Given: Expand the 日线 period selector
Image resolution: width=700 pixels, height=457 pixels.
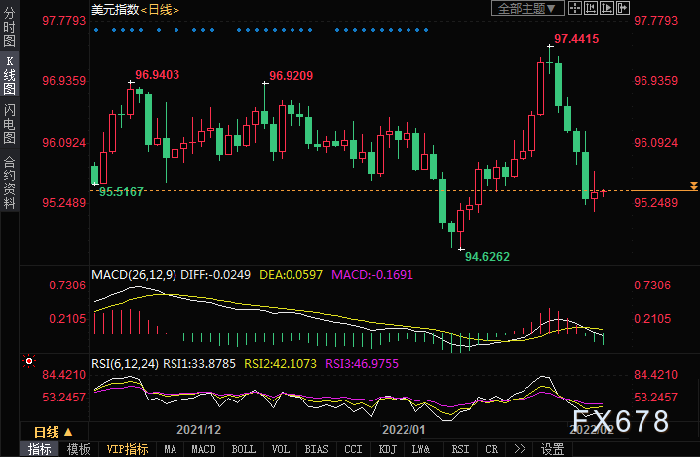Looking at the screenshot, I should (x=54, y=432).
